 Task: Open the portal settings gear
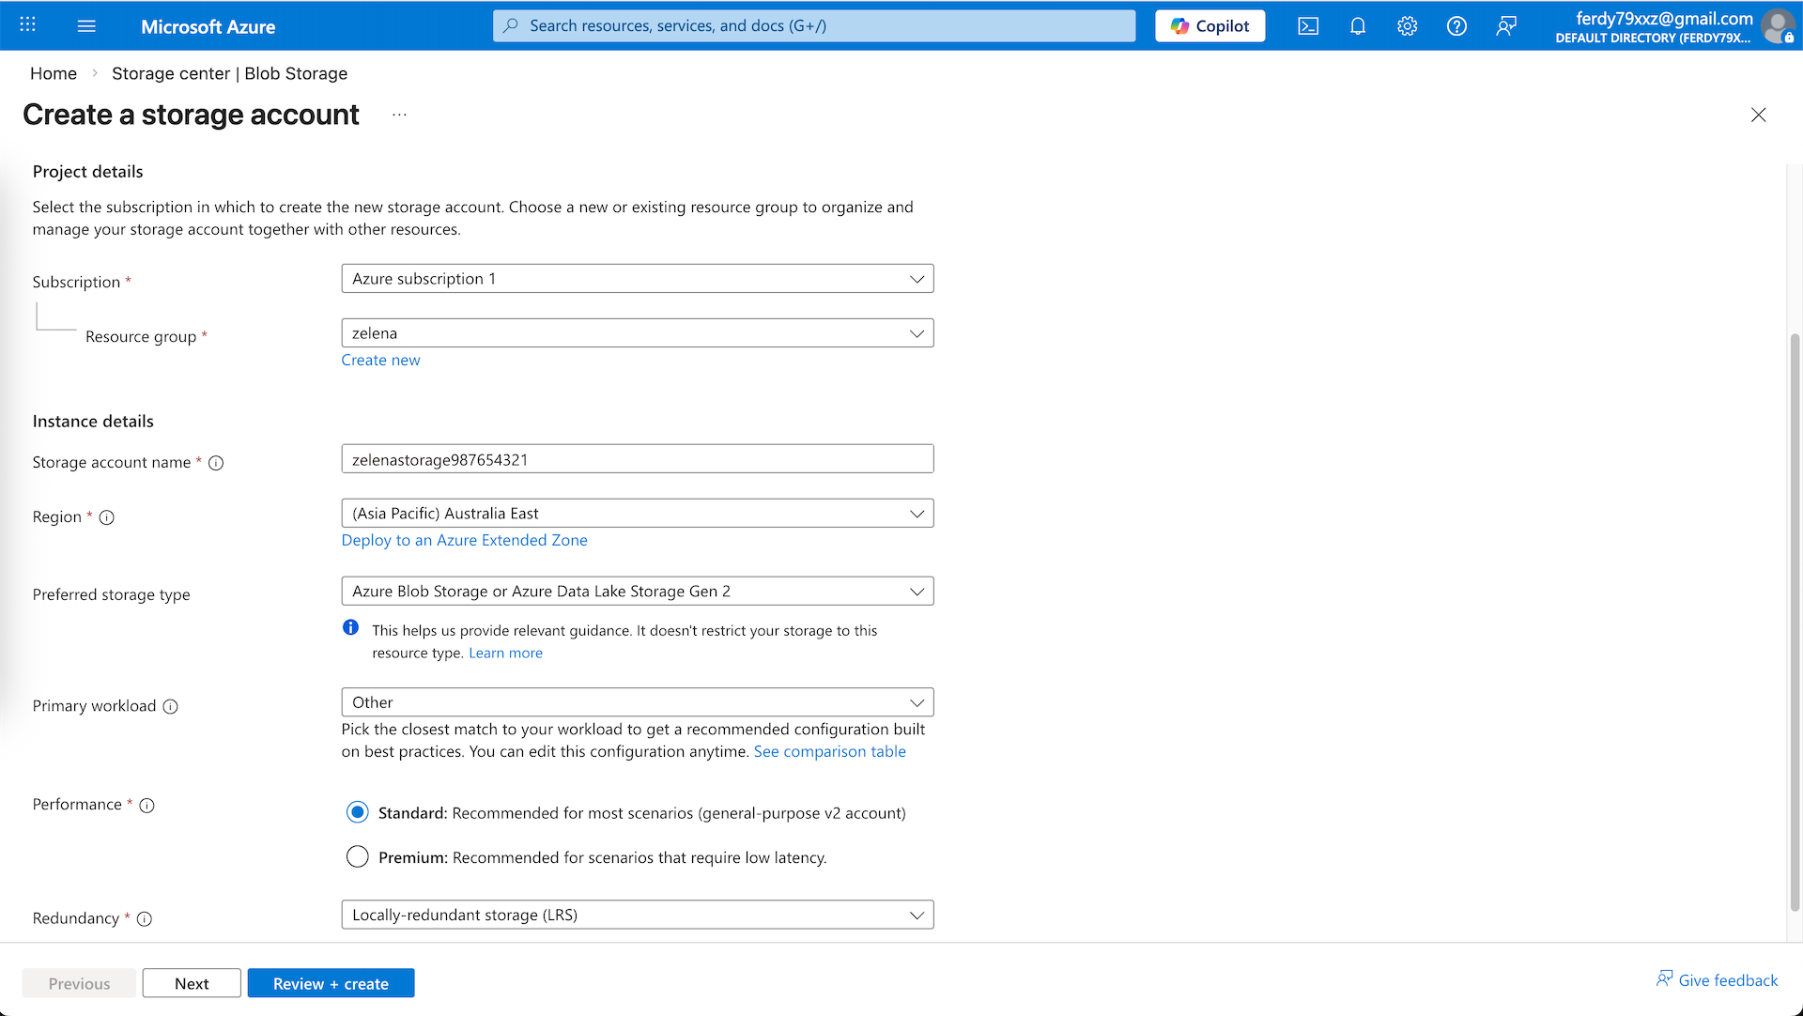point(1407,26)
